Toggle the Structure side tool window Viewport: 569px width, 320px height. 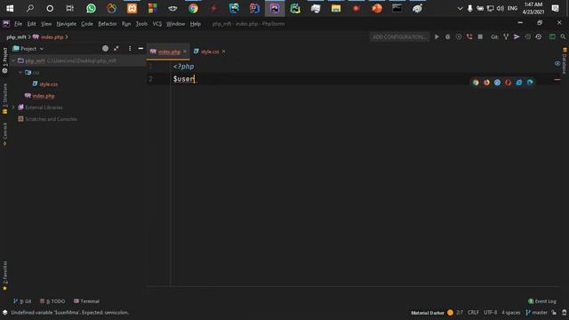tap(4, 99)
